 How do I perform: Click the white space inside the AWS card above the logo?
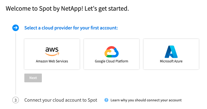click(52, 43)
